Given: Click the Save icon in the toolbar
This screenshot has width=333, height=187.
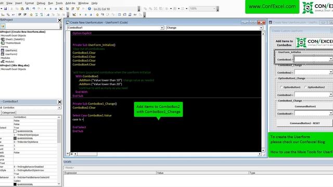Looking at the screenshot, I should [6, 9].
